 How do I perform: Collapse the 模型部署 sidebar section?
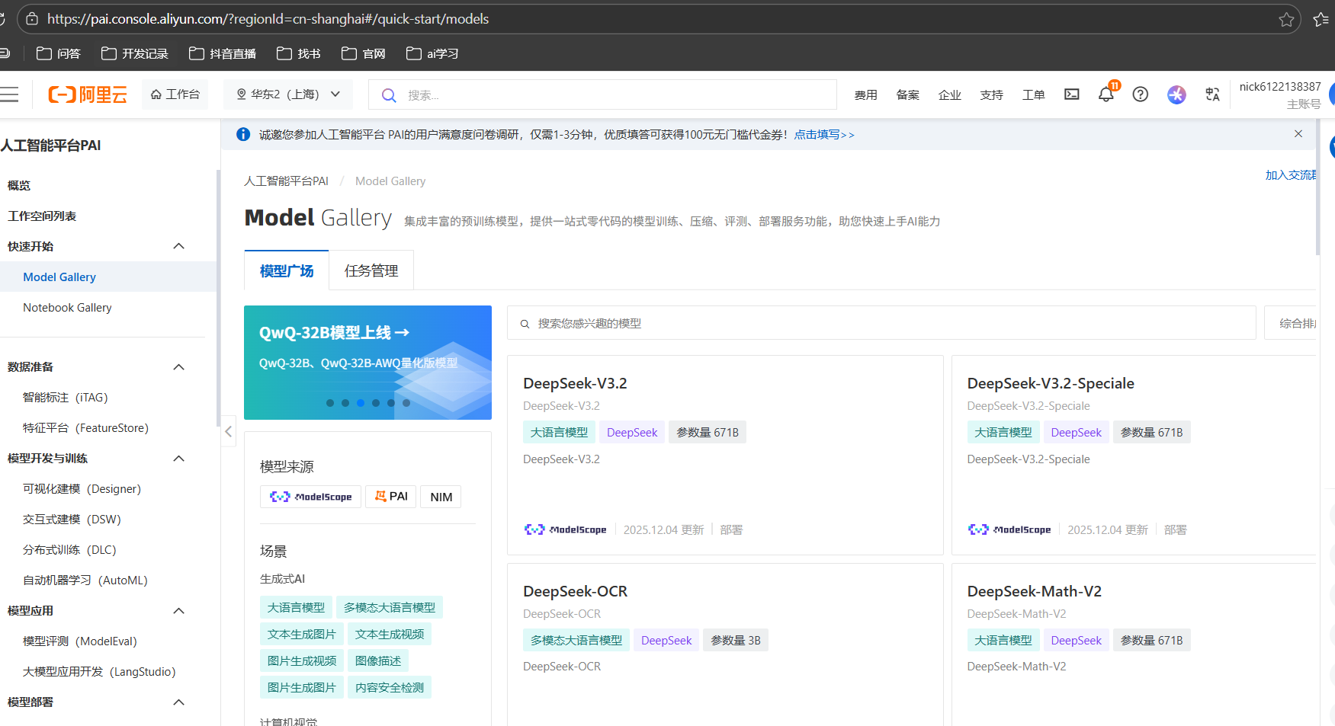coord(179,702)
